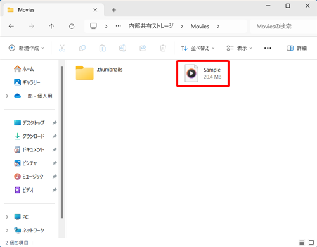
Task: Expand the OneDrive tree node
Action: (x=7, y=96)
